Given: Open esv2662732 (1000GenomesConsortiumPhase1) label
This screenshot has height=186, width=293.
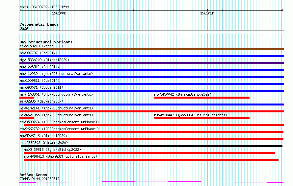Looking at the screenshot, I should pos(59,129).
